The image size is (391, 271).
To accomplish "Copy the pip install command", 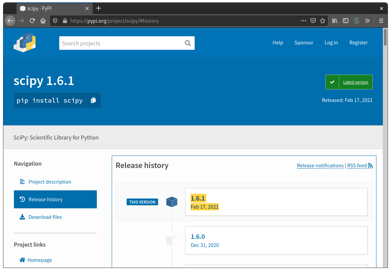I will 93,100.
